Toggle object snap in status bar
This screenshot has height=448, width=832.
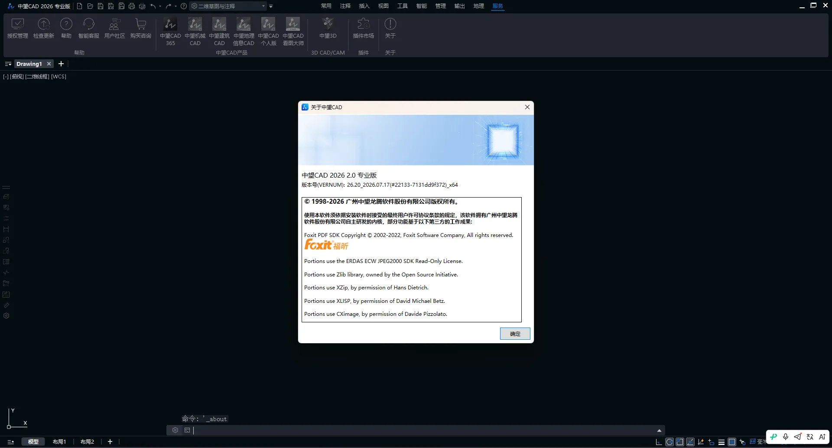(x=680, y=442)
